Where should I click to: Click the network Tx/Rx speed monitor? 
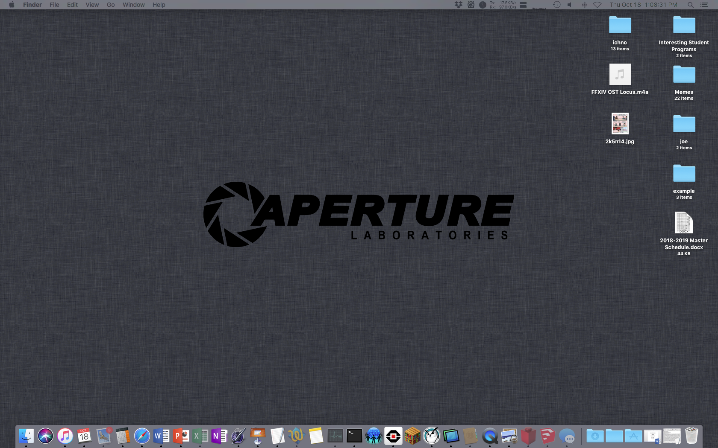tap(503, 5)
